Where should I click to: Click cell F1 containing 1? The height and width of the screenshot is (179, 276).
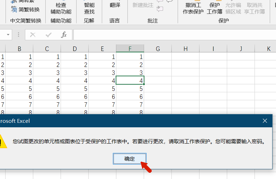130,57
